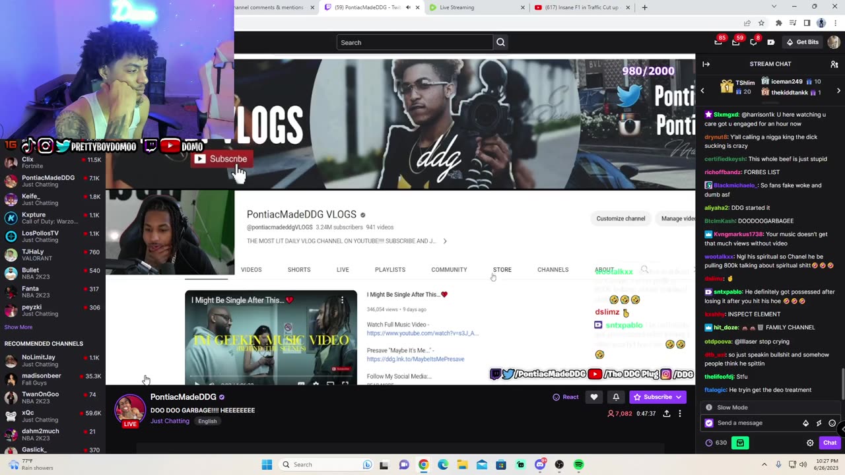Click Customize channel button

(x=621, y=218)
